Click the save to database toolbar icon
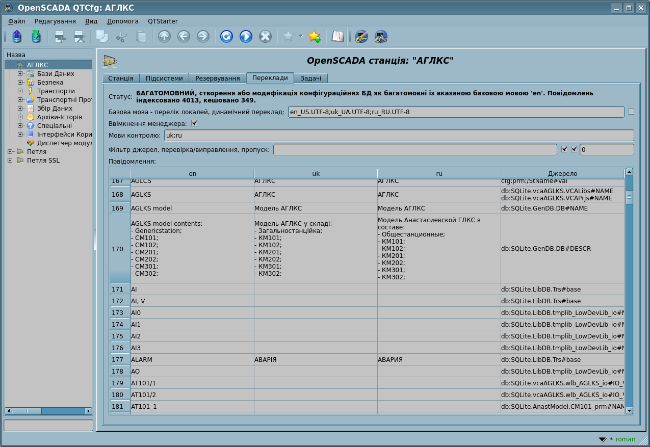 click(x=36, y=36)
